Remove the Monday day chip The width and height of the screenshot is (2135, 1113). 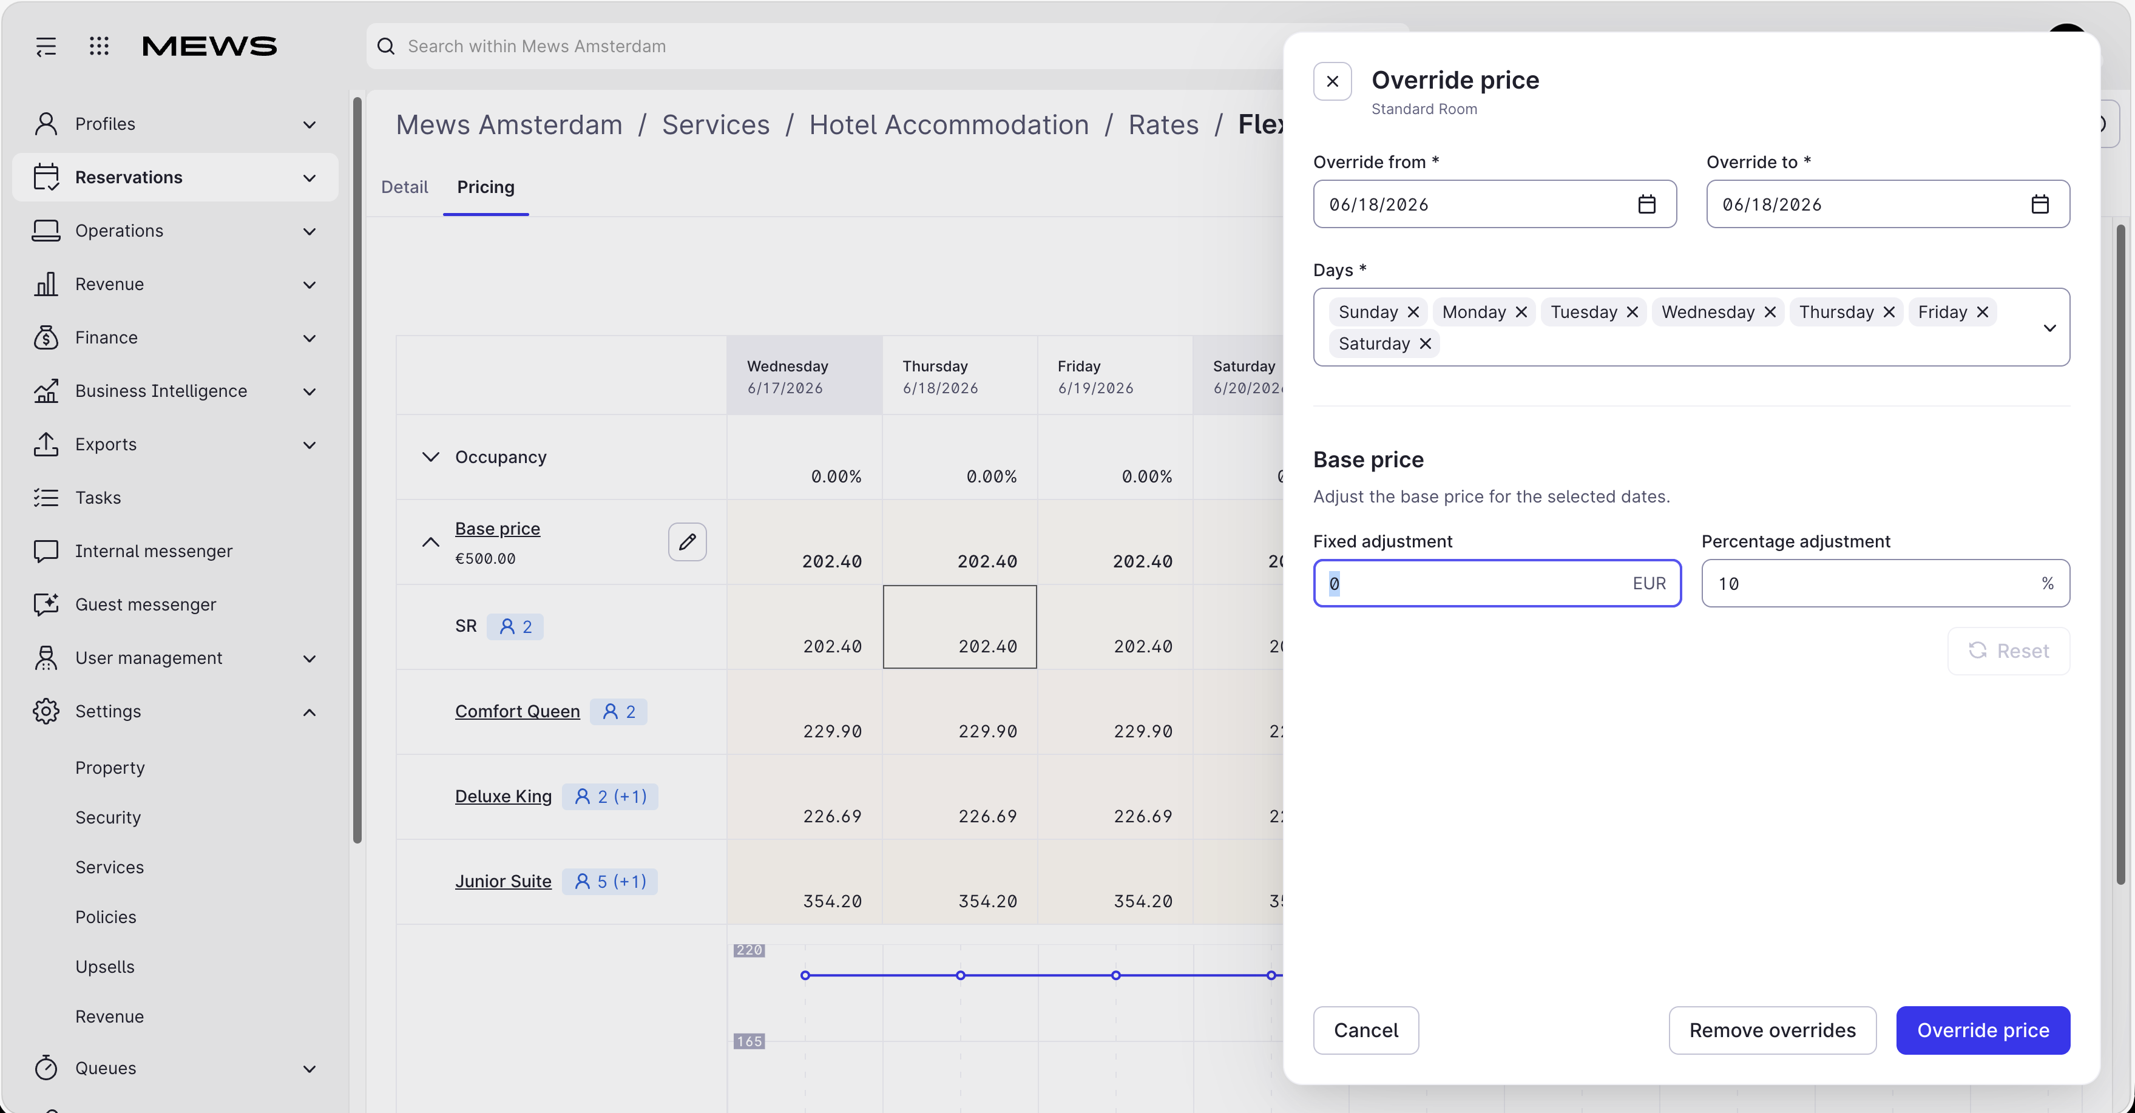(x=1521, y=311)
